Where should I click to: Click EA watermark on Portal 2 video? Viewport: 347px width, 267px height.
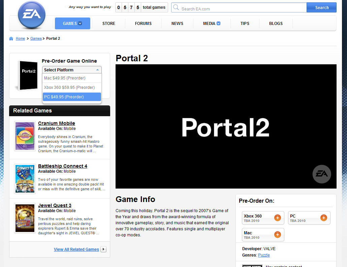322,174
